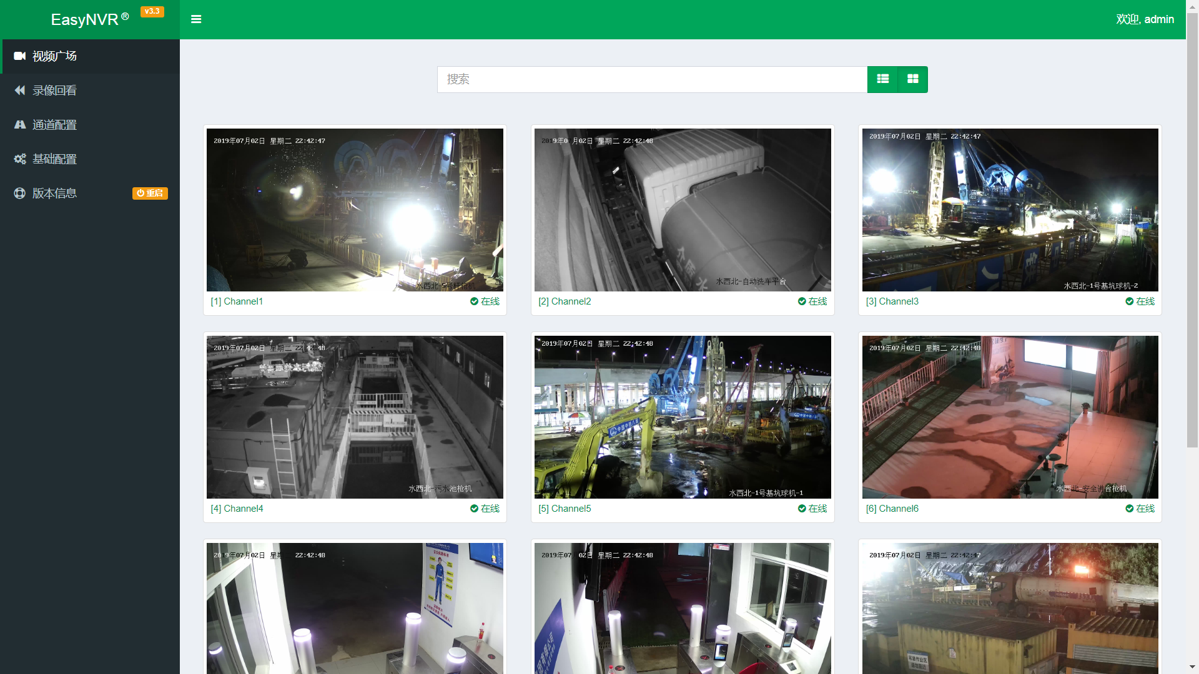Screen dimensions: 1199x674
Task: Toggle the hamburger sidebar menu icon
Action: [196, 19]
